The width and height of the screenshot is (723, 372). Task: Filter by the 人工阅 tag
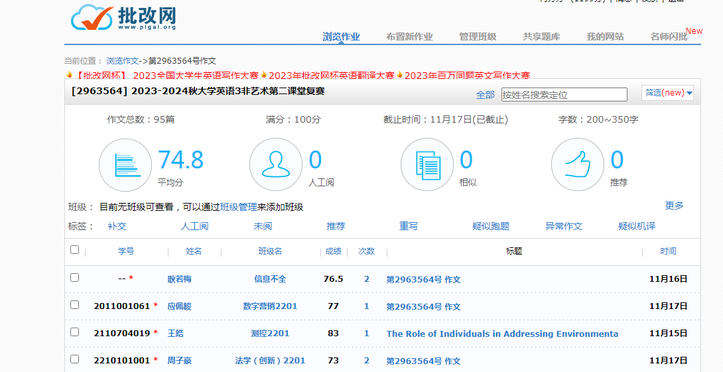[194, 226]
